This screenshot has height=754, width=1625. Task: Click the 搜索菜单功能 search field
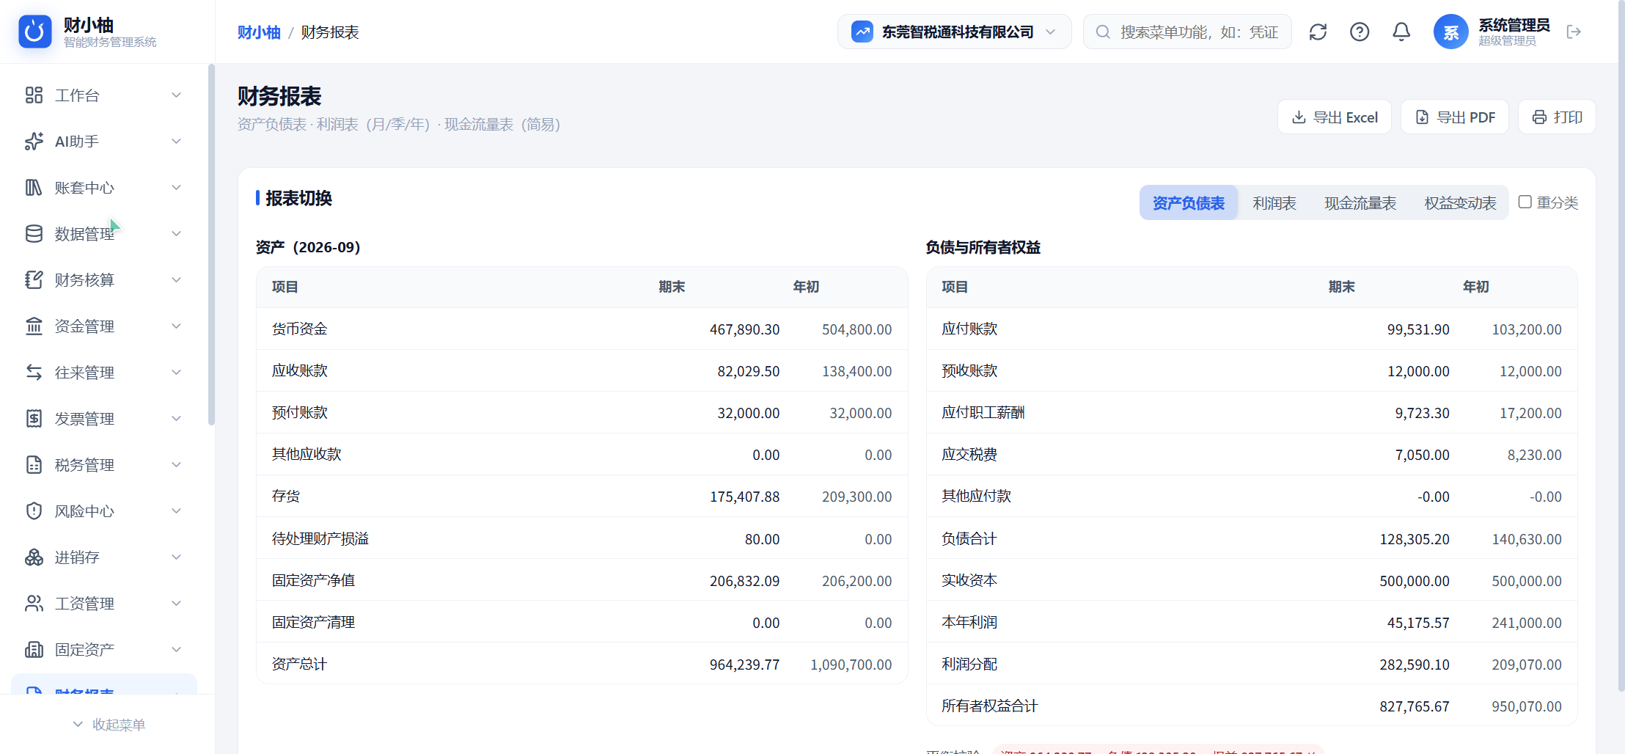tap(1187, 32)
